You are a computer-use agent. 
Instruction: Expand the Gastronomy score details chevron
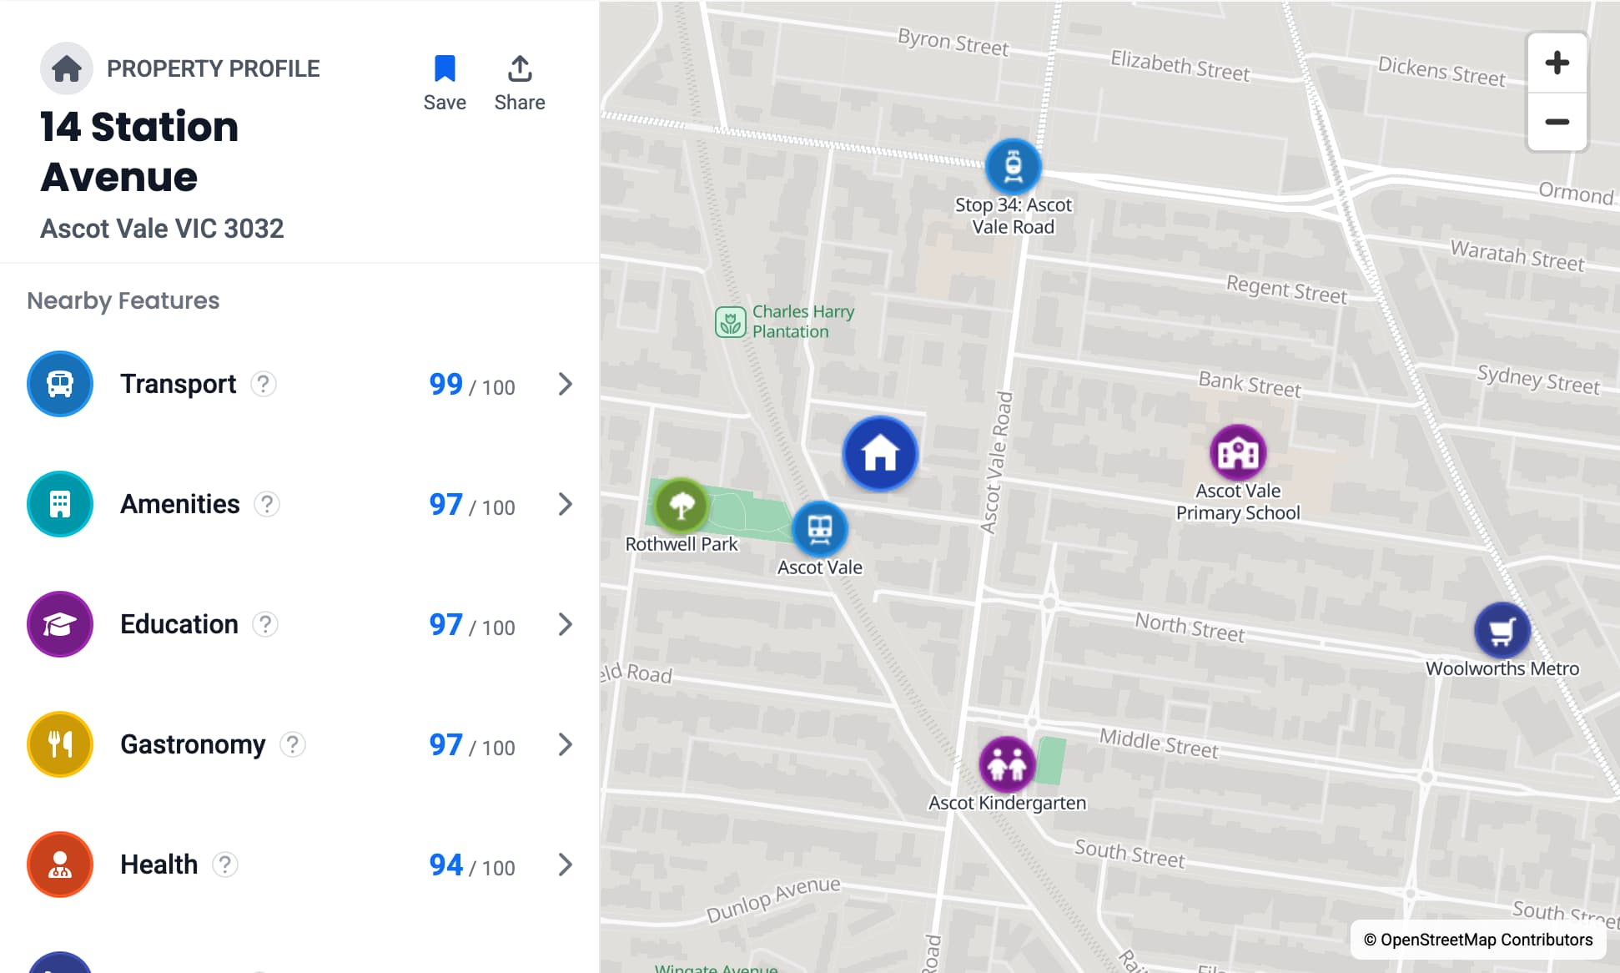coord(566,744)
